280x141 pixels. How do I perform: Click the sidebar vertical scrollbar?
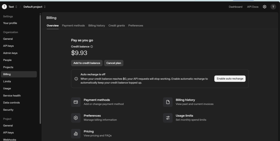(41, 68)
